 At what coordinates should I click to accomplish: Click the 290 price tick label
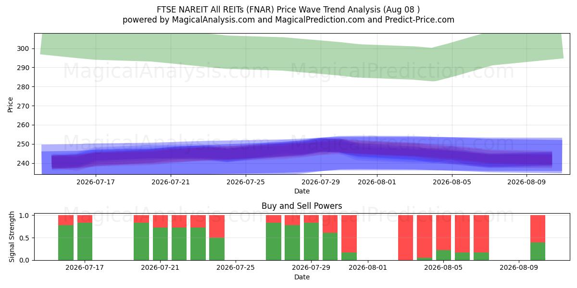pyautogui.click(x=24, y=68)
